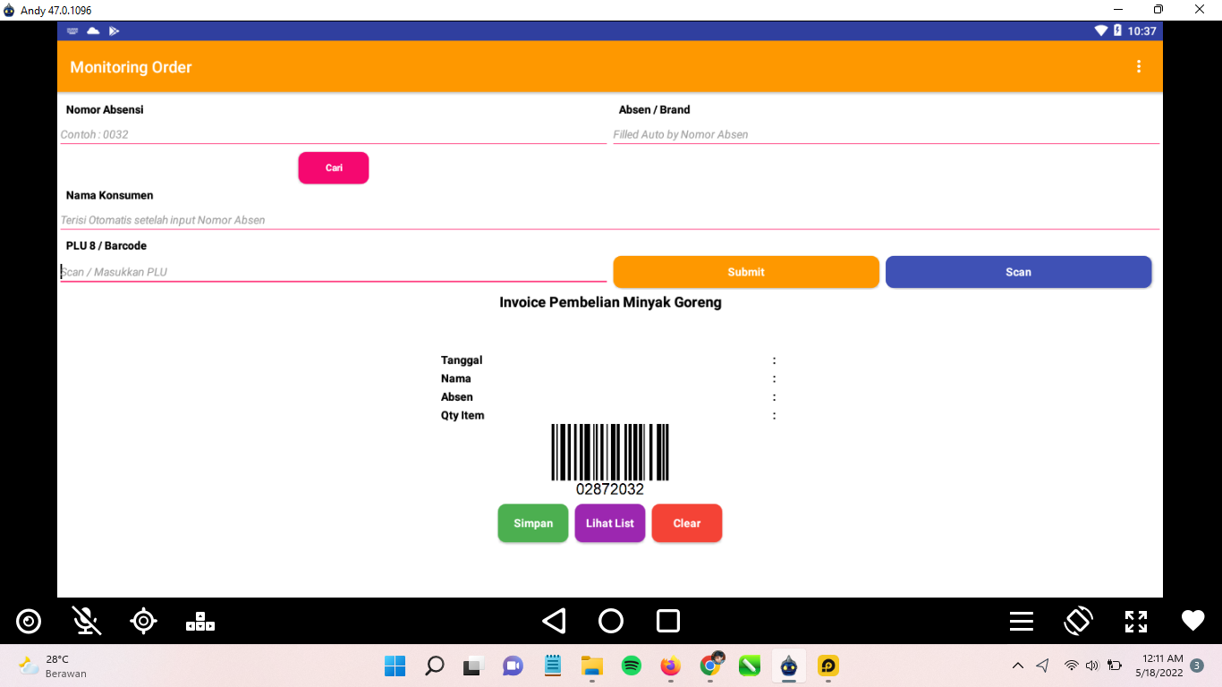Open Spotify from the Windows taskbar
Screen dimensions: 1222x687
click(631, 666)
